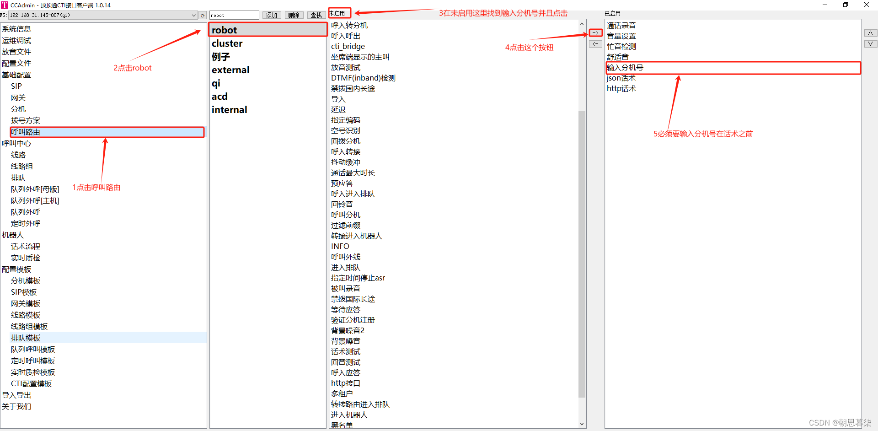Select json话术 in the 已启用 list
Viewport: 878px width, 431px height.
click(621, 78)
